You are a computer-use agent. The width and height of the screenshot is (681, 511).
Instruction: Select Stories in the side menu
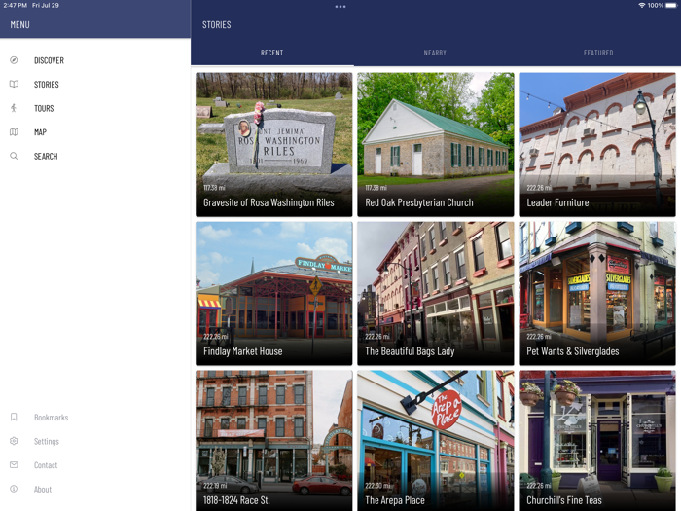[x=47, y=85]
